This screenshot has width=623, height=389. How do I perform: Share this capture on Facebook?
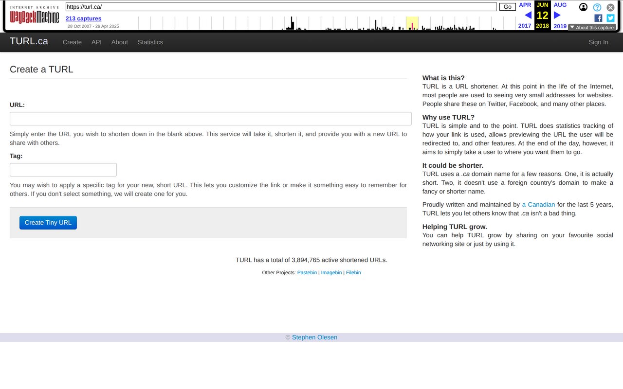598,18
